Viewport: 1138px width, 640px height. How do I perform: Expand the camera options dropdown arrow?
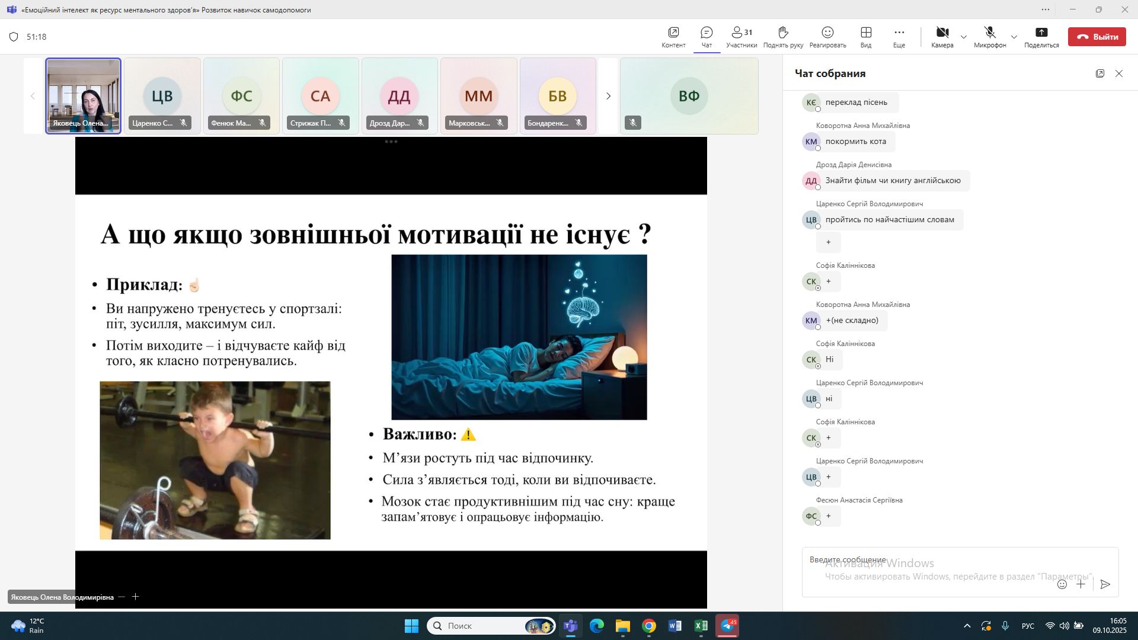coord(964,37)
